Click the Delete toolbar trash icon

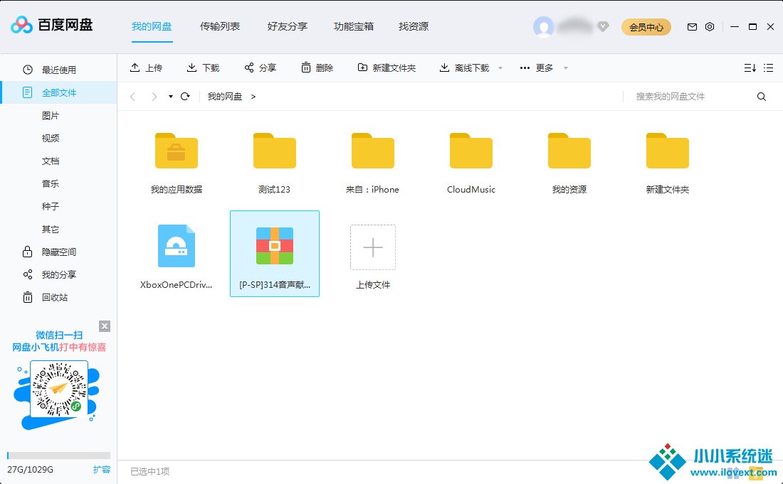click(x=306, y=68)
